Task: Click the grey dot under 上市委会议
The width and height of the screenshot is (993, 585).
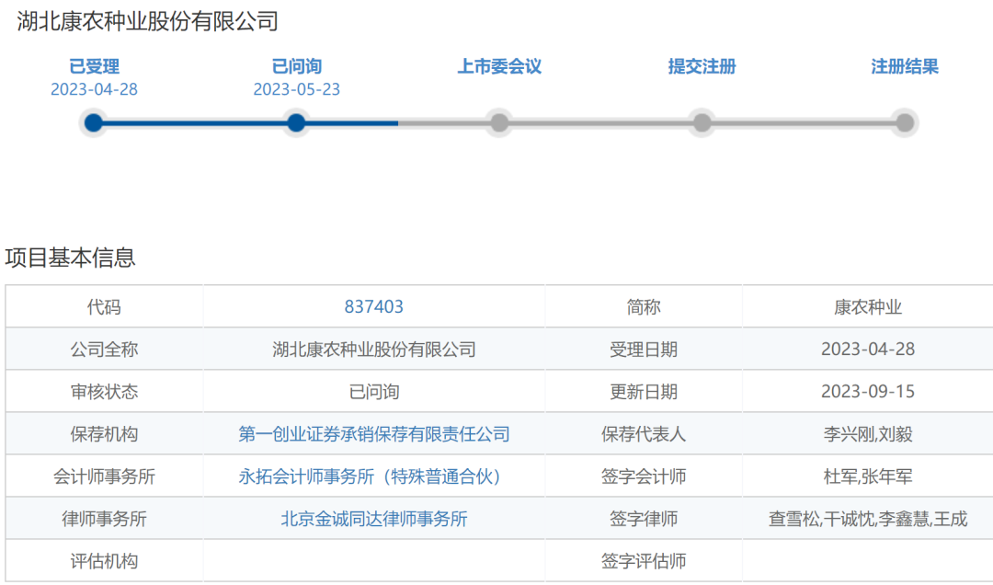Action: [499, 123]
